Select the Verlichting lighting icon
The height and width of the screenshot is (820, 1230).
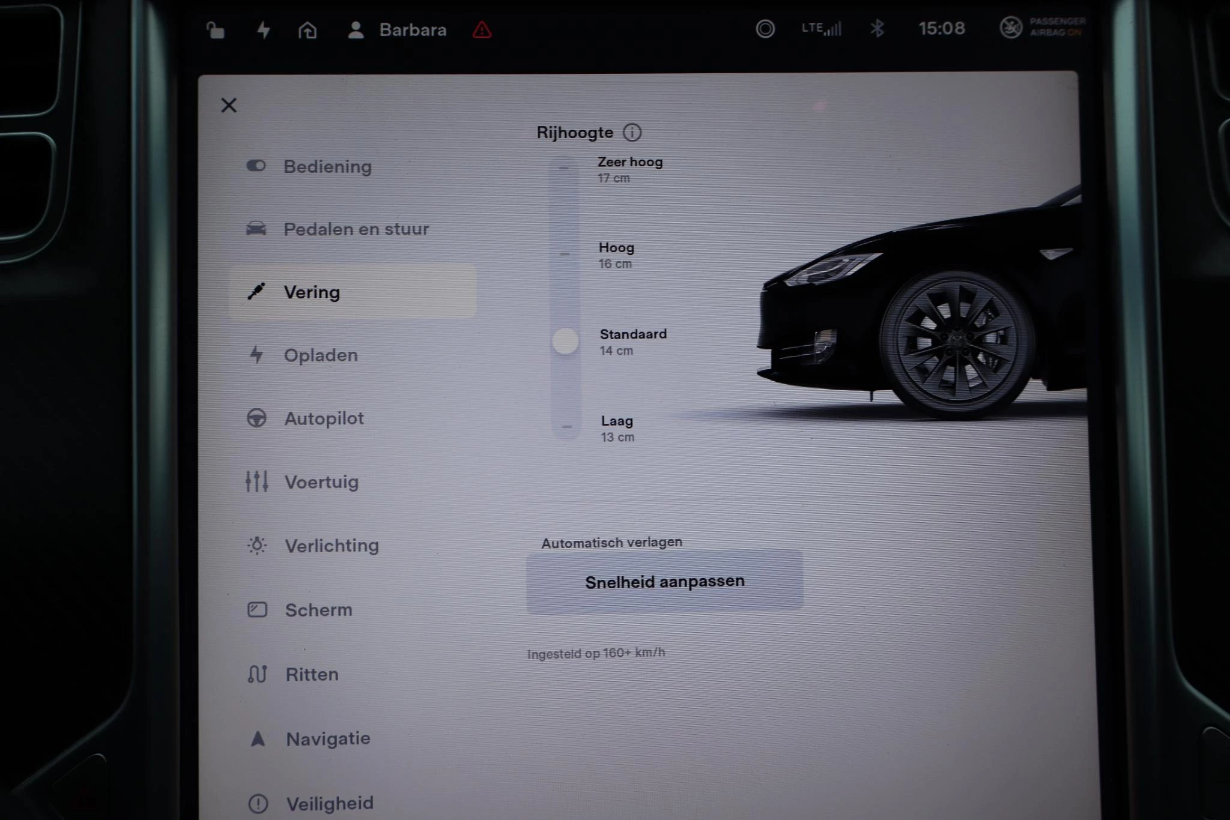[x=256, y=545]
